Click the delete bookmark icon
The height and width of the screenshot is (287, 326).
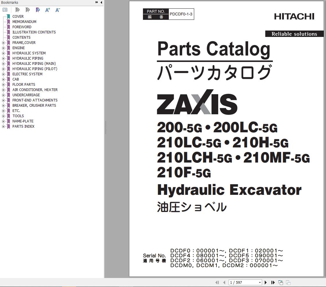pyautogui.click(x=17, y=10)
